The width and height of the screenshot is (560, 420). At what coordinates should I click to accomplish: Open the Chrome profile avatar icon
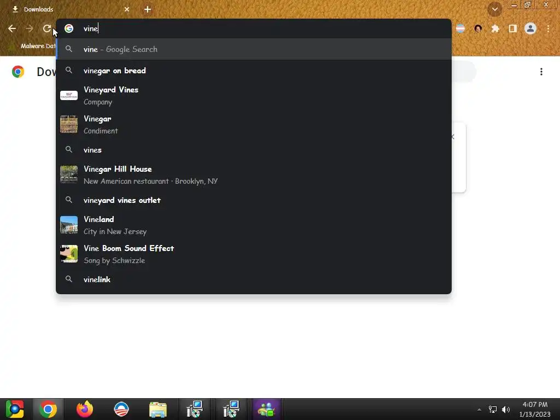point(530,28)
